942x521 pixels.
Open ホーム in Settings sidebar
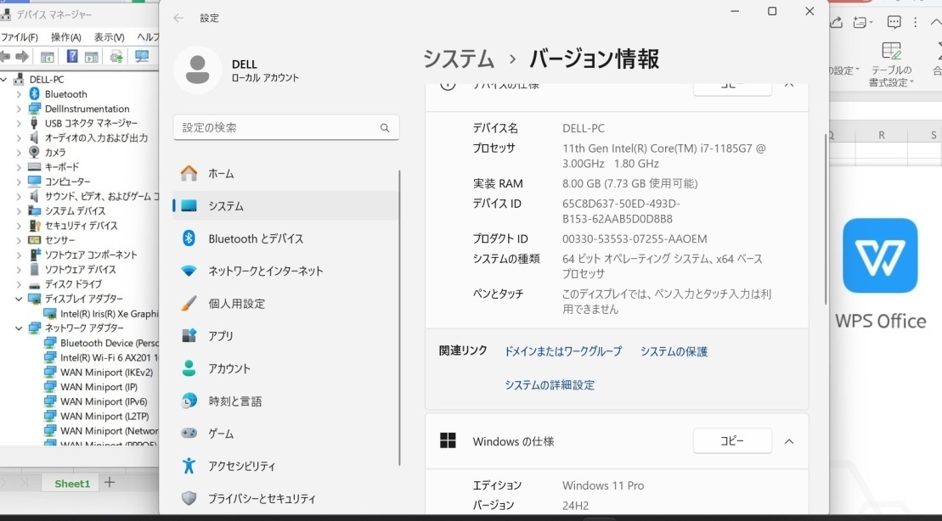coord(285,173)
